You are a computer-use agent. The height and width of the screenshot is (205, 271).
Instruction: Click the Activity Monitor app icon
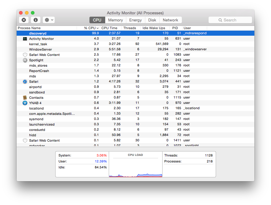pyautogui.click(x=25, y=39)
